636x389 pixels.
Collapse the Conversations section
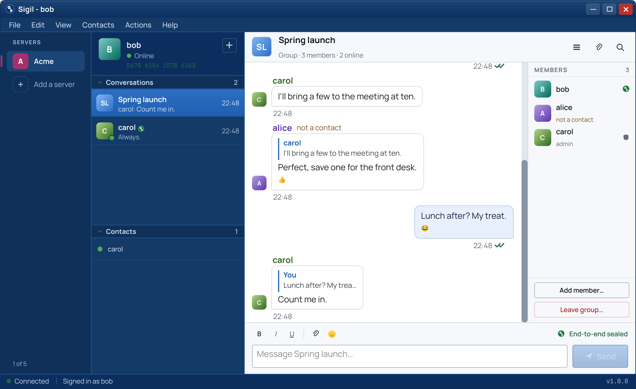168,82
